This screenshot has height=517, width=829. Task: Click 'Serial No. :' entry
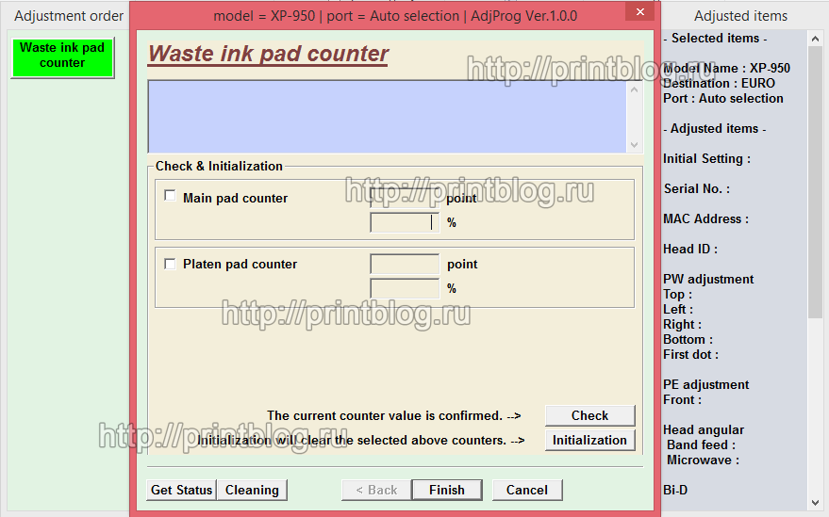click(696, 188)
